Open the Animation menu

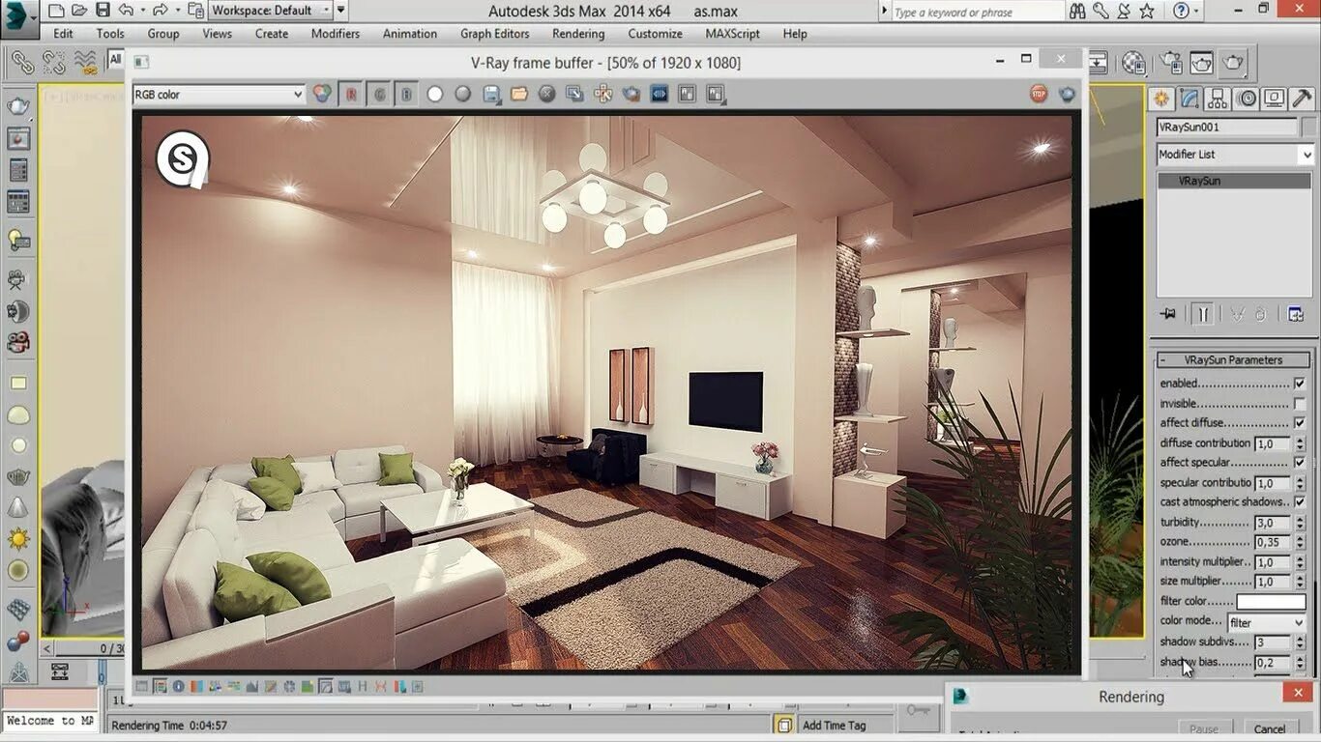(x=410, y=33)
